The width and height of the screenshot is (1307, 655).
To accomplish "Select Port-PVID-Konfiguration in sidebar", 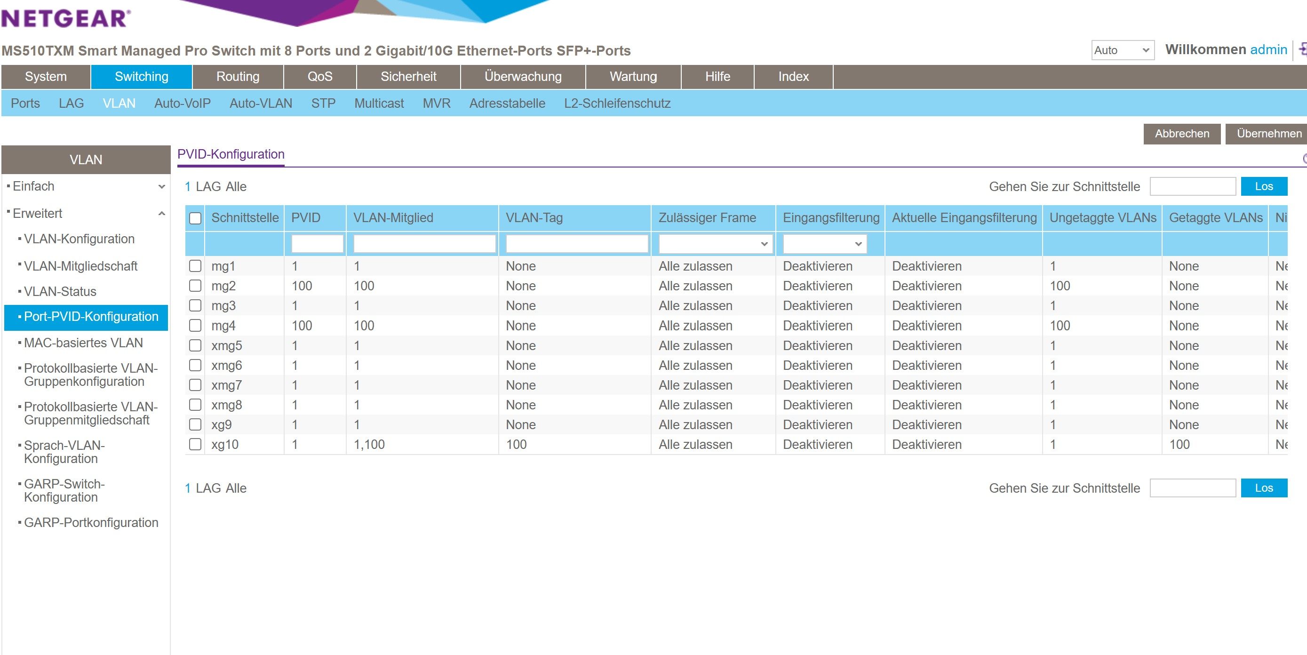I will coord(86,317).
